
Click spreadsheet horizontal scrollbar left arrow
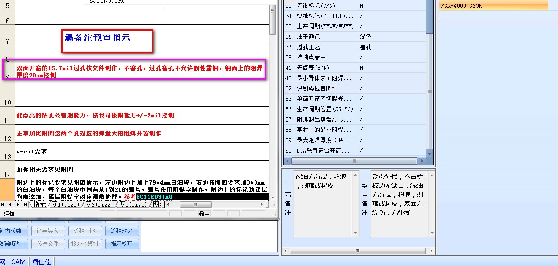[x=168, y=204]
